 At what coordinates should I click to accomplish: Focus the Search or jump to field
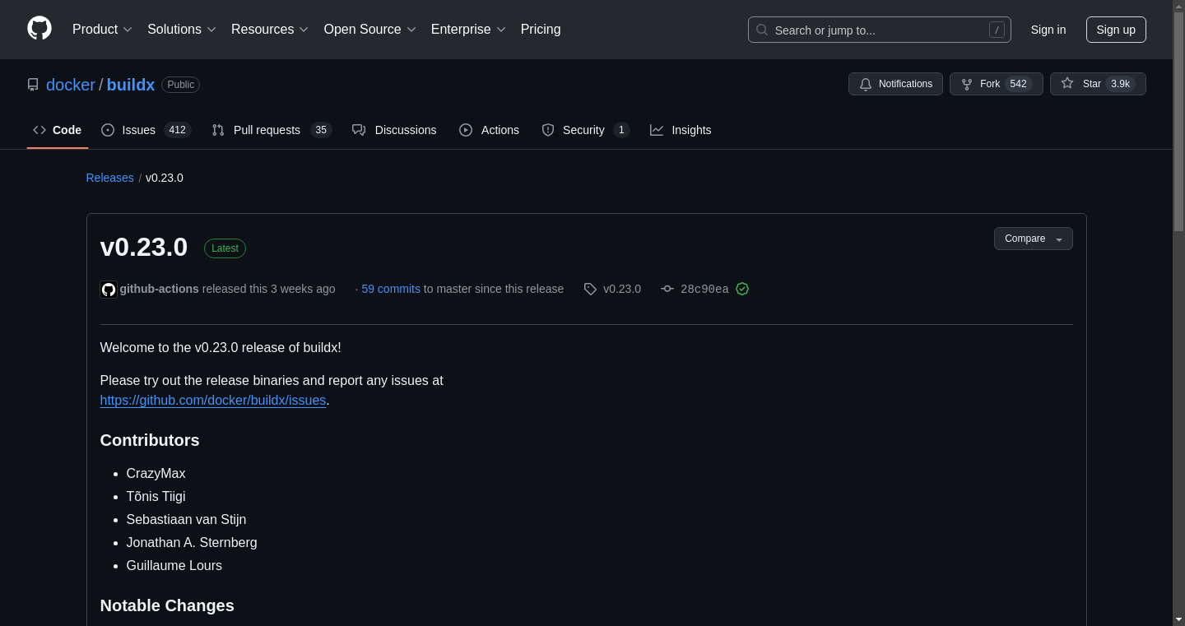point(879,30)
